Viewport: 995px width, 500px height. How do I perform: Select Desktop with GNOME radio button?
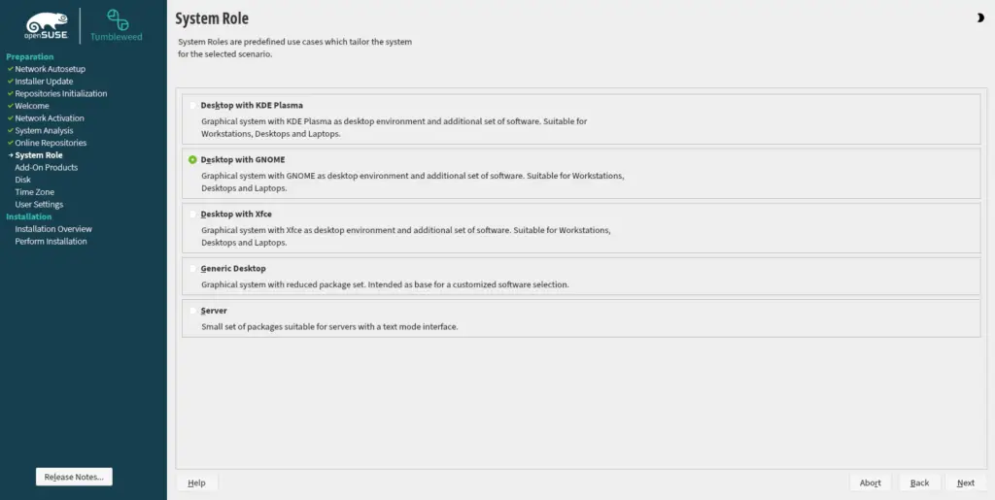[x=193, y=159]
